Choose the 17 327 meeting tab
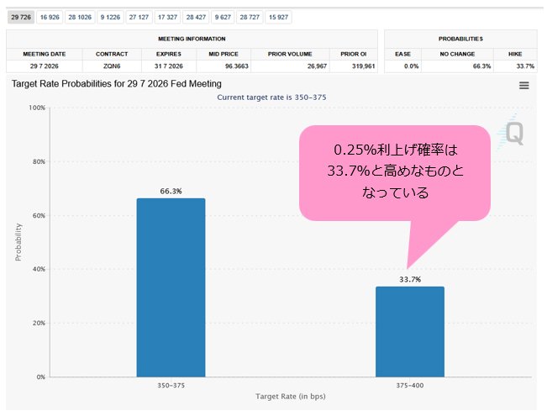547x416 pixels. click(167, 17)
